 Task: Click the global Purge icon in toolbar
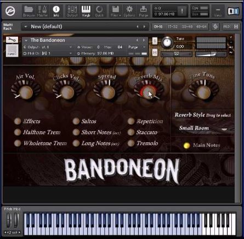pos(144,11)
